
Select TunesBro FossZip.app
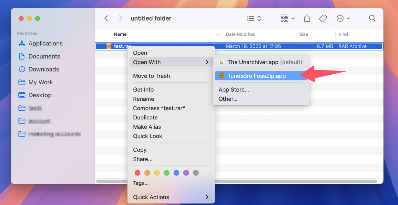click(261, 76)
